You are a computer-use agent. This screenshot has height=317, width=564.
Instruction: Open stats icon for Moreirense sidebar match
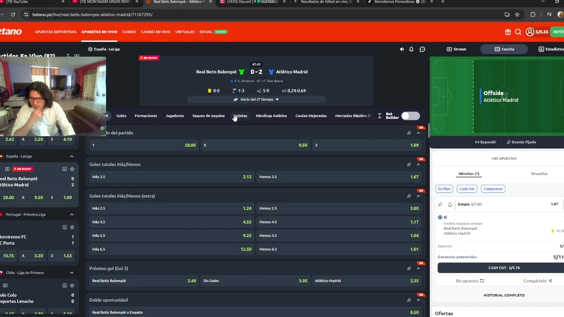[x=64, y=227]
